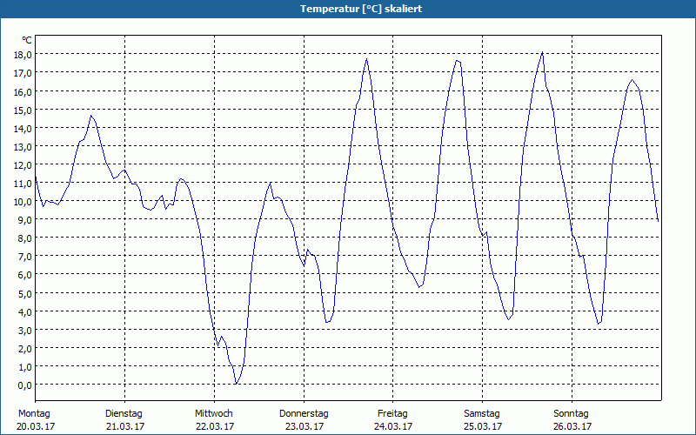Click the Dienstag day label
Viewport: 696px width, 435px height.
coord(124,414)
